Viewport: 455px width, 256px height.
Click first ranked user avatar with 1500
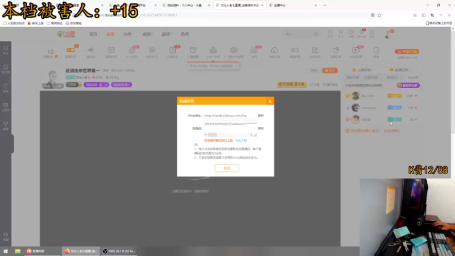pyautogui.click(x=355, y=96)
